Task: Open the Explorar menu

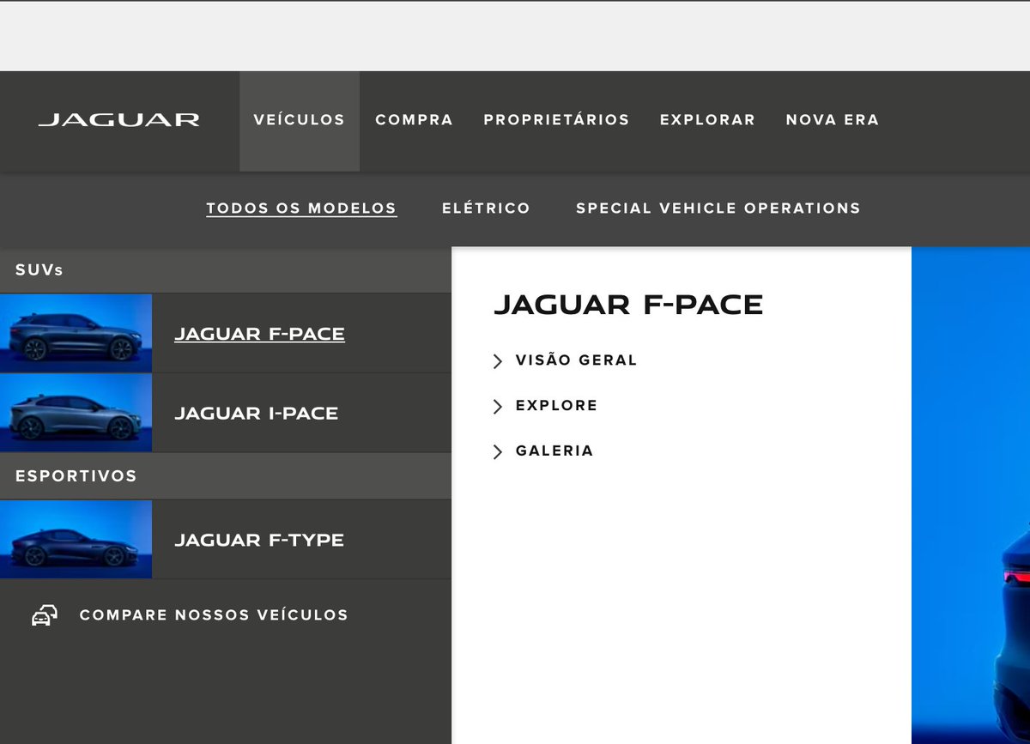Action: point(707,121)
